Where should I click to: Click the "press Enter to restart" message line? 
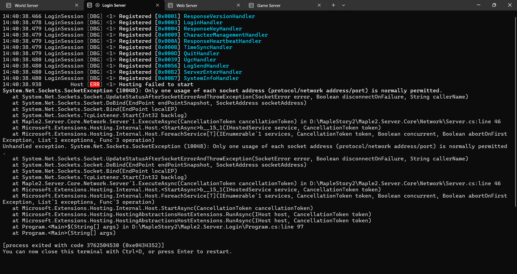117,252
